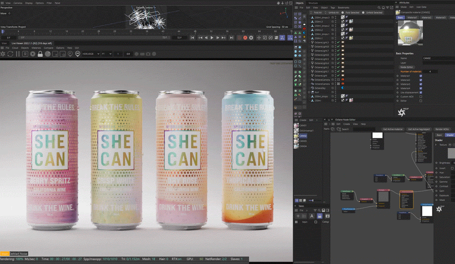Collapse the material preview arrow
Screen dimensions: 455x264
coord(397,22)
